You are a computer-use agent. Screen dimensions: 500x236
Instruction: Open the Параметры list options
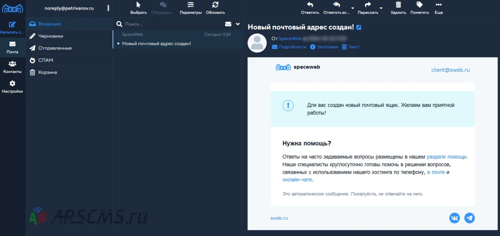(x=190, y=8)
